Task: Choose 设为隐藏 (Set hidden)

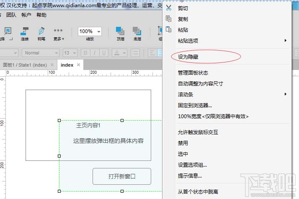Action: tap(188, 57)
